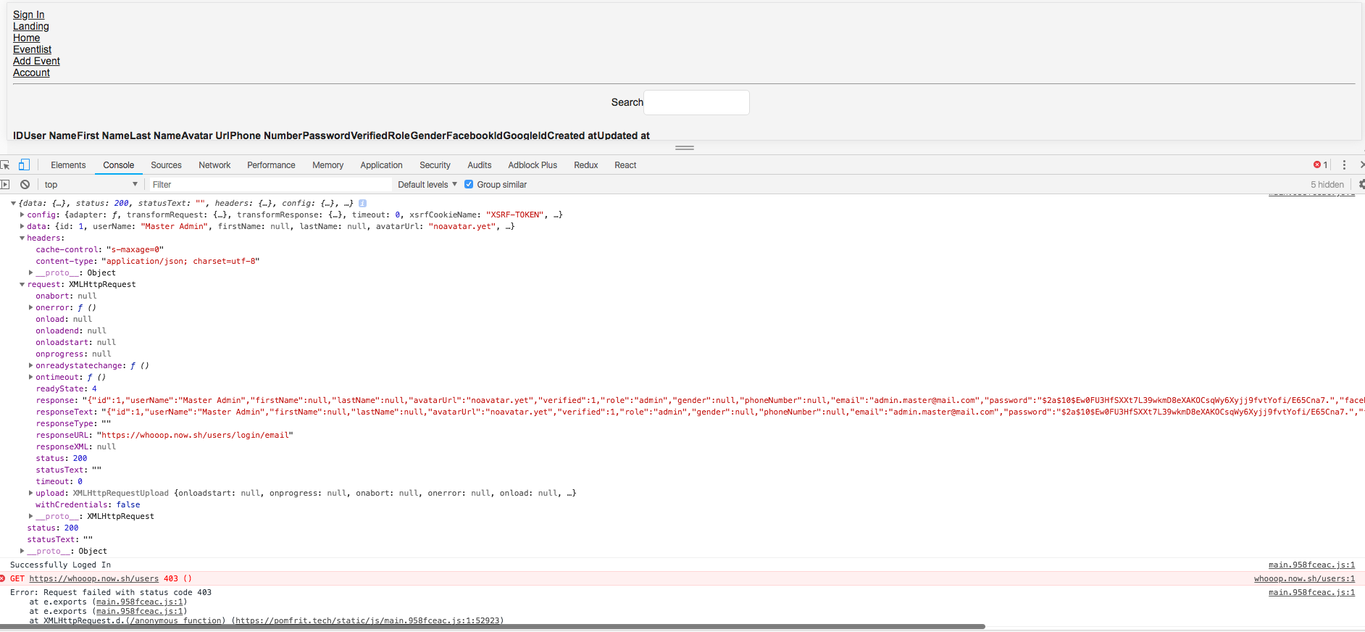The width and height of the screenshot is (1365, 632).
Task: Open the Sources tab
Action: coord(166,165)
